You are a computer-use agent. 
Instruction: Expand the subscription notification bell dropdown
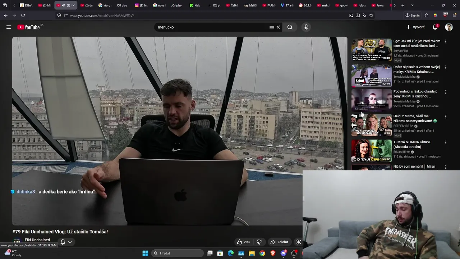pos(66,242)
